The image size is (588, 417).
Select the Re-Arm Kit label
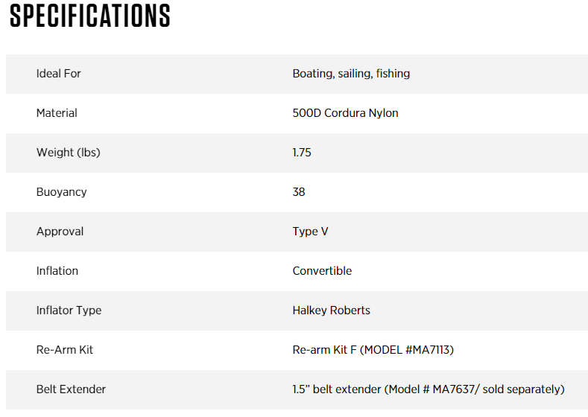(x=65, y=350)
